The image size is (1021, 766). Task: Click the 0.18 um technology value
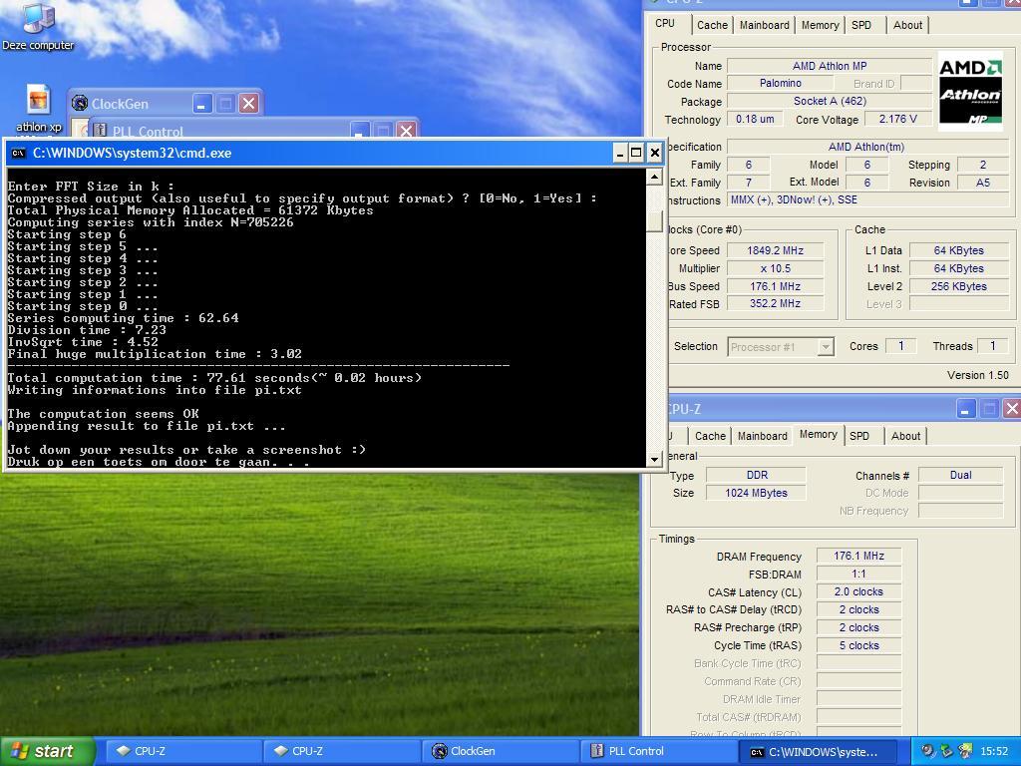[755, 120]
